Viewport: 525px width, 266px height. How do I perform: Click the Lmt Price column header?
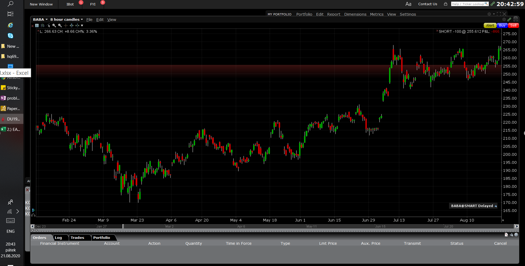[x=328, y=243]
